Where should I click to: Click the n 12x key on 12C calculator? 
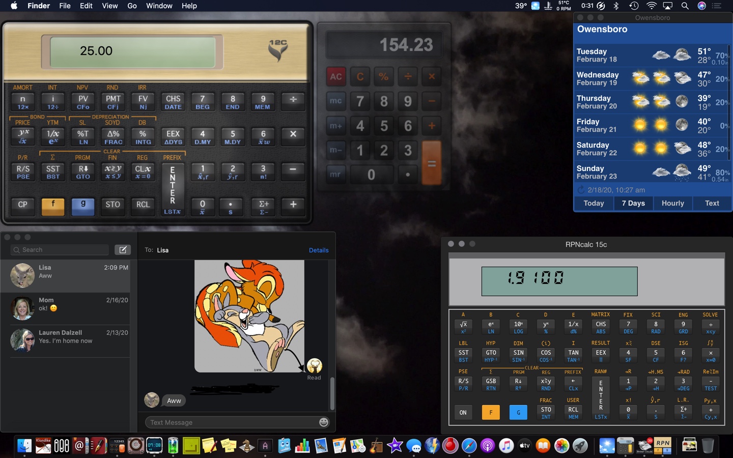pos(23,102)
